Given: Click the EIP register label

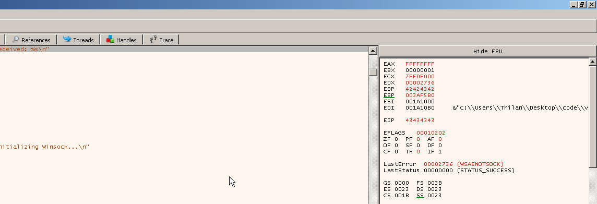Looking at the screenshot, I should click(389, 121).
